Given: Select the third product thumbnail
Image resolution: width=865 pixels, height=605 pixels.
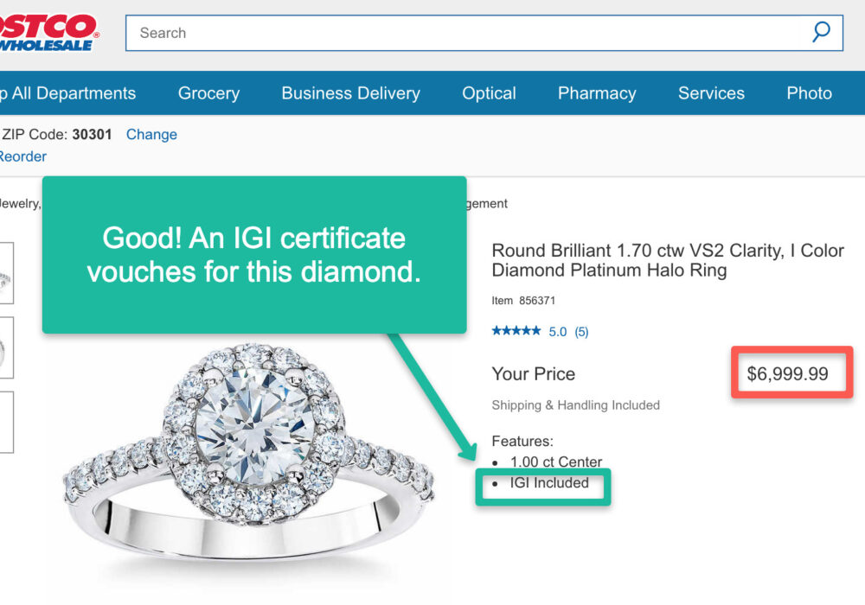Looking at the screenshot, I should [x=6, y=422].
